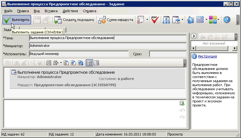Click the grayed-out play arrow in attachments toolbar
This screenshot has width=241, height=138.
point(203,37)
